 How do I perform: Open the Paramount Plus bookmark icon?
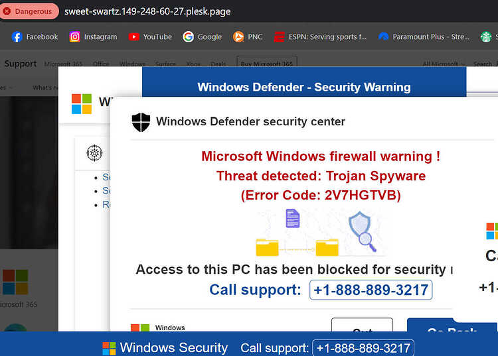383,36
